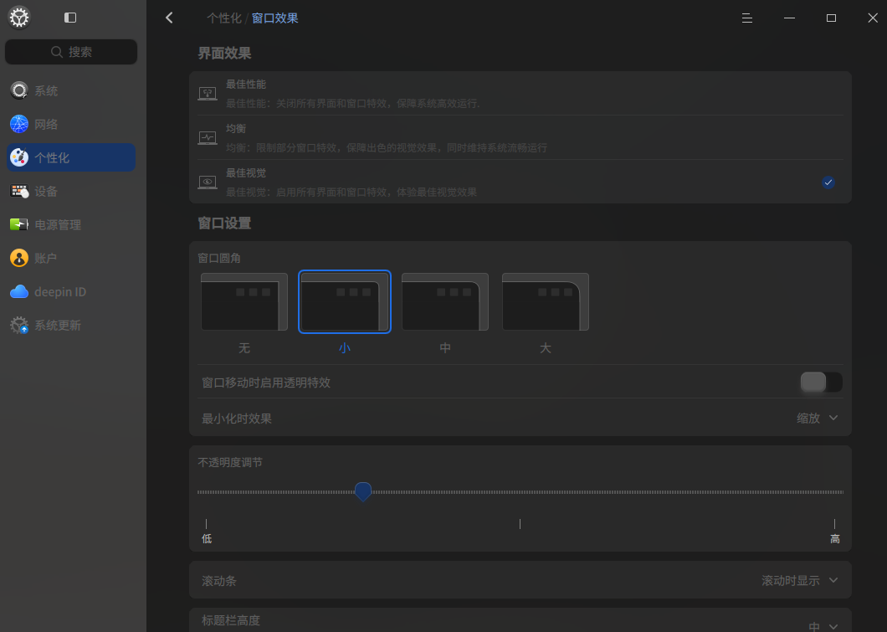Screen dimensions: 887x632
Task: Open 设备 settings in the sidebar
Action: (71, 191)
